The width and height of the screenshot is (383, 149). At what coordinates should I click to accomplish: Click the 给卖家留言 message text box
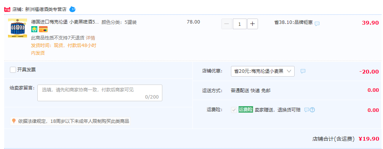(100, 93)
